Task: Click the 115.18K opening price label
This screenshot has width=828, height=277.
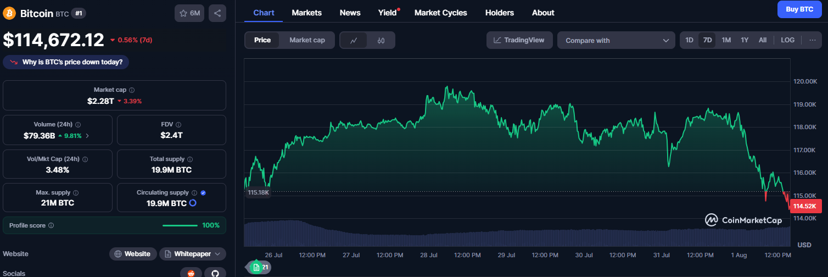Action: (258, 192)
